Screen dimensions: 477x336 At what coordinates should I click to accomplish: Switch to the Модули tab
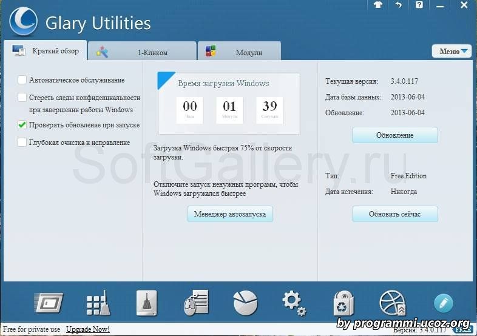[x=240, y=52]
